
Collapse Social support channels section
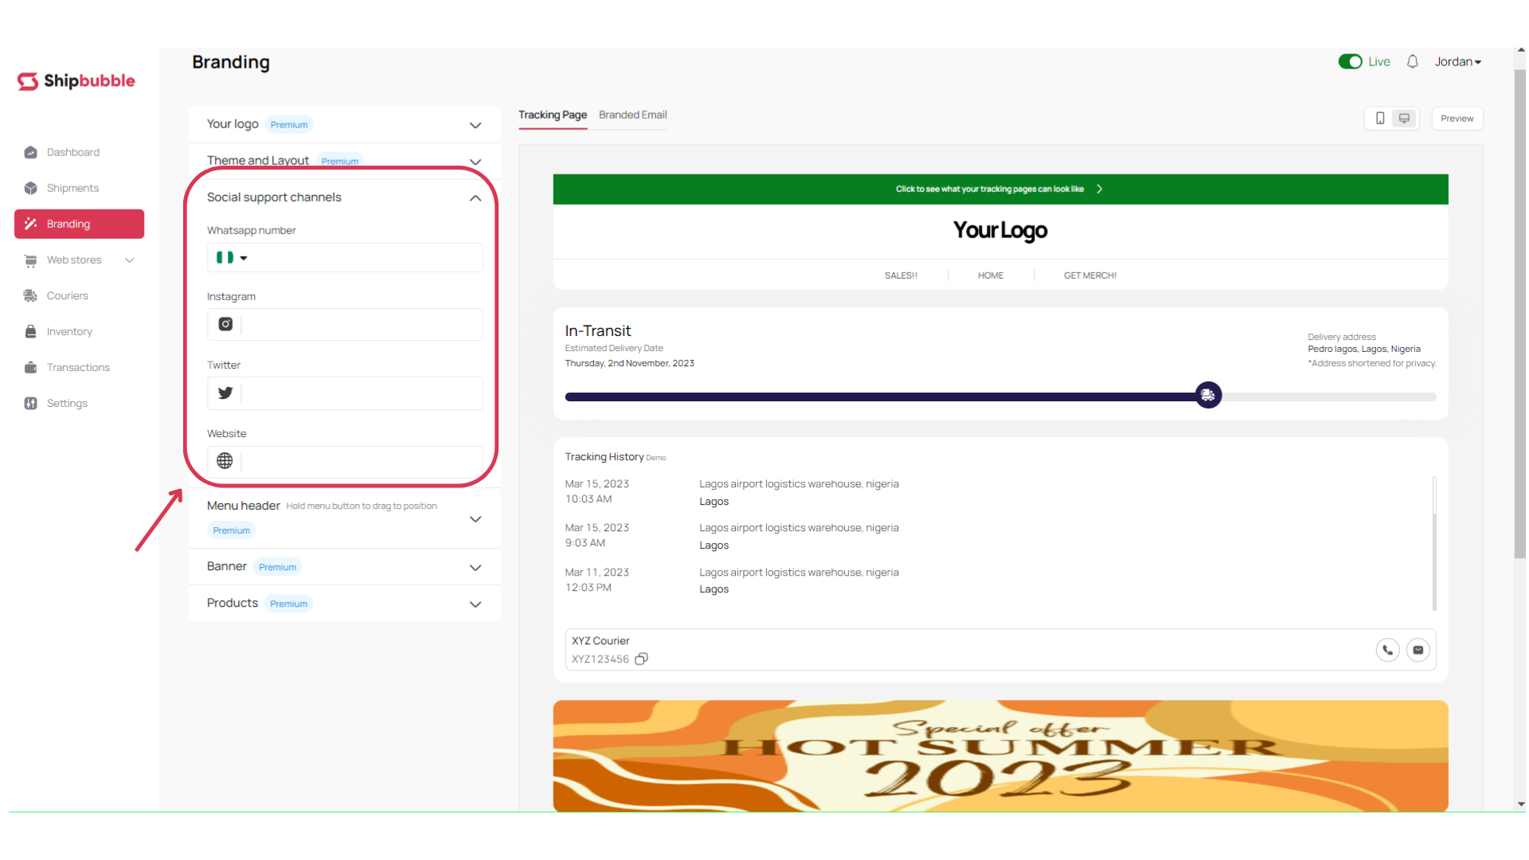click(x=475, y=198)
